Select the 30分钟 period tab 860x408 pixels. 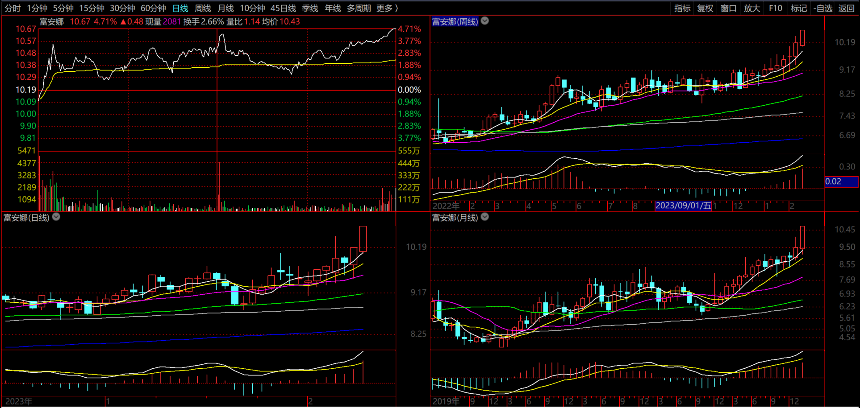(x=122, y=8)
